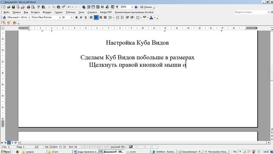Open the highlight color dropdown arrow
273x154 pixels.
point(148,18)
